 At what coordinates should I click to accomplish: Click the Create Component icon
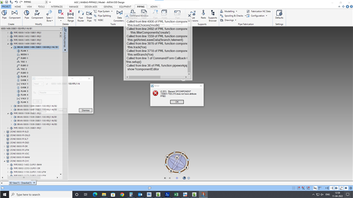click(15, 14)
